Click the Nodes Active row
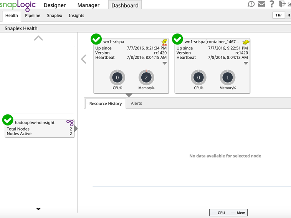The width and height of the screenshot is (291, 218). 39,134
